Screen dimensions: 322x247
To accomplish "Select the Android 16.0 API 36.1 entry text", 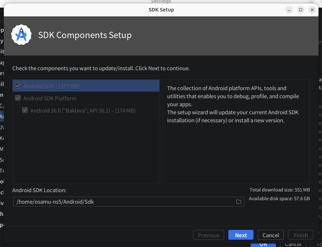I will (83, 110).
